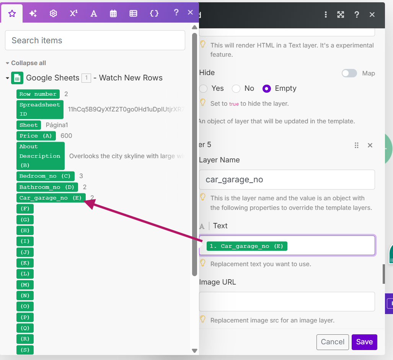Open the array functions table tab

(133, 13)
